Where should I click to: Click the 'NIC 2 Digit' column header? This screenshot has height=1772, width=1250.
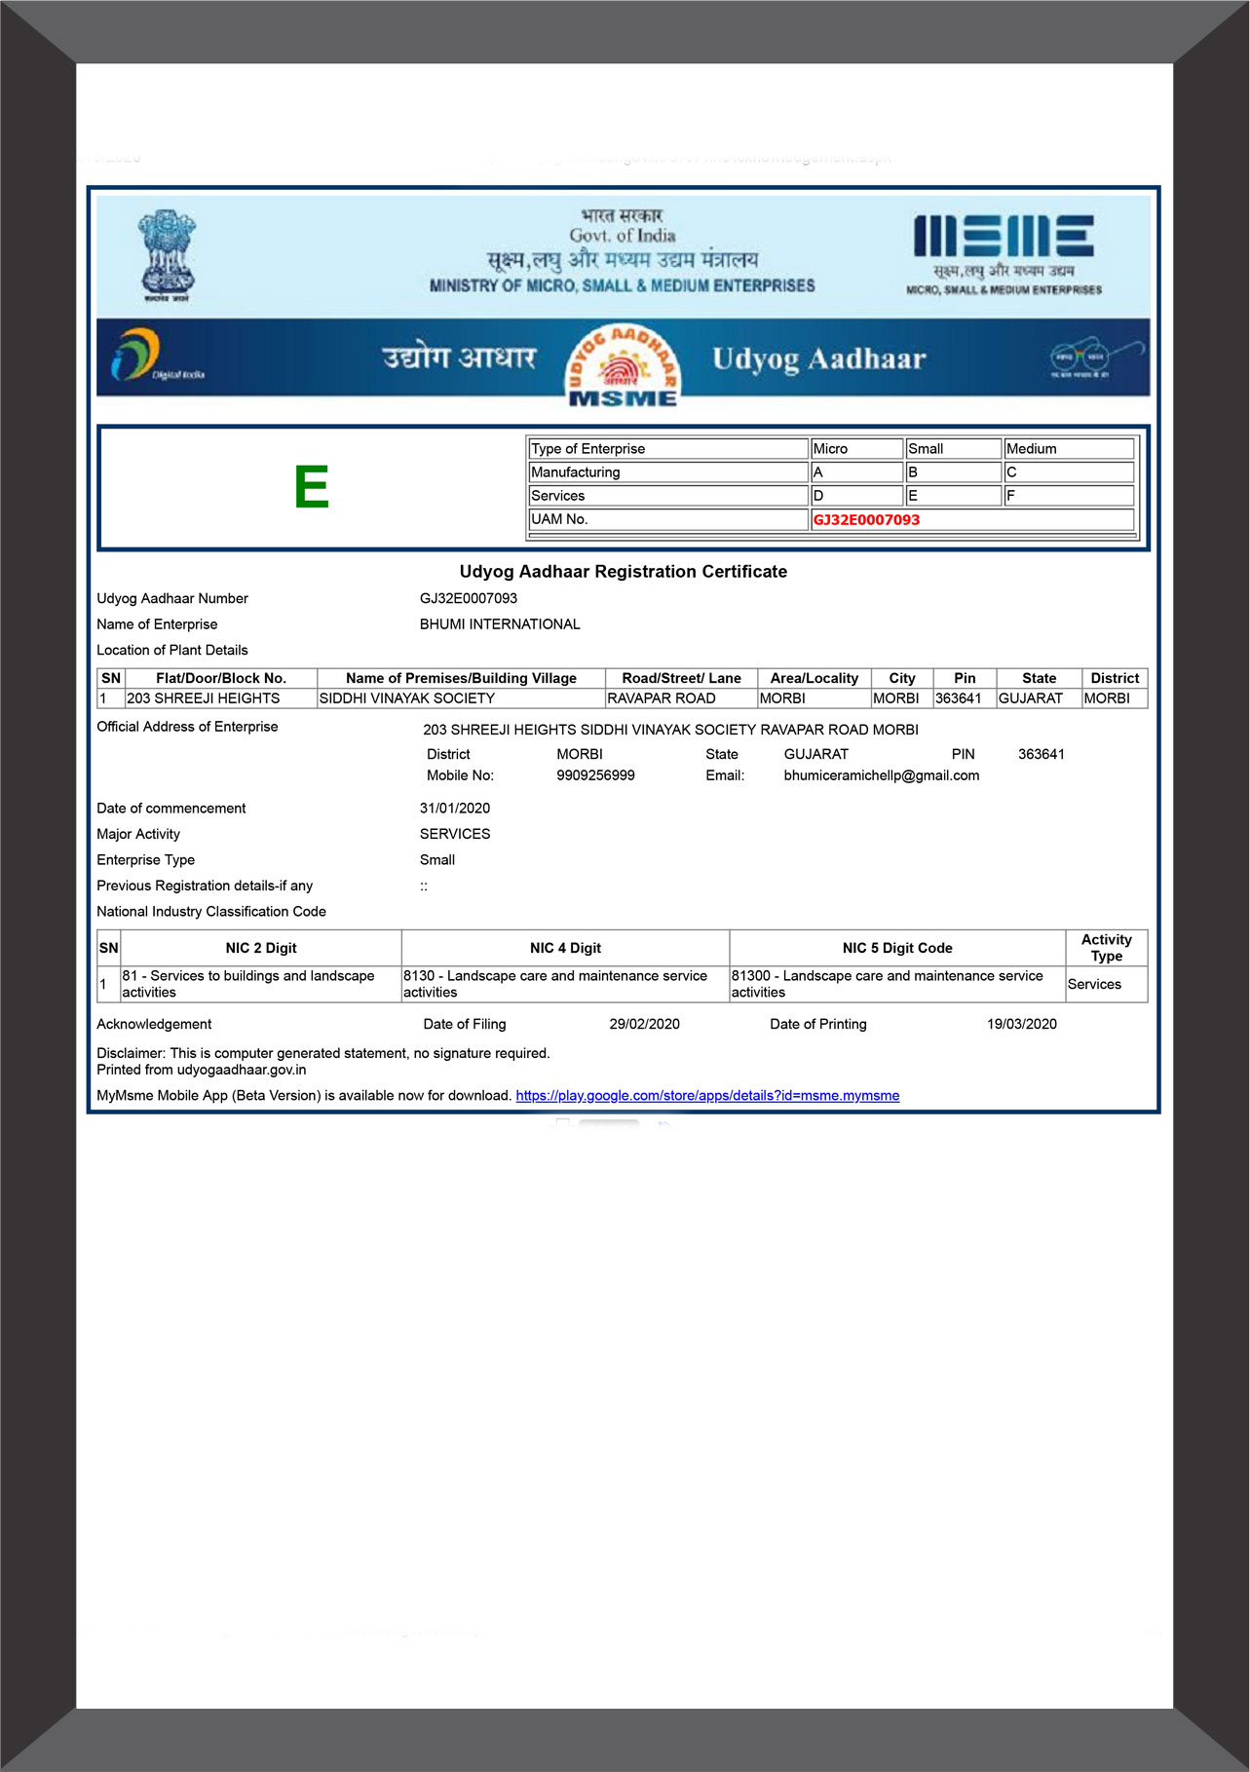coord(261,948)
